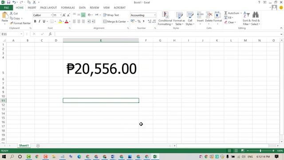Open Conditional Formatting
Viewport: 284px width, 160px height.
coord(165,19)
